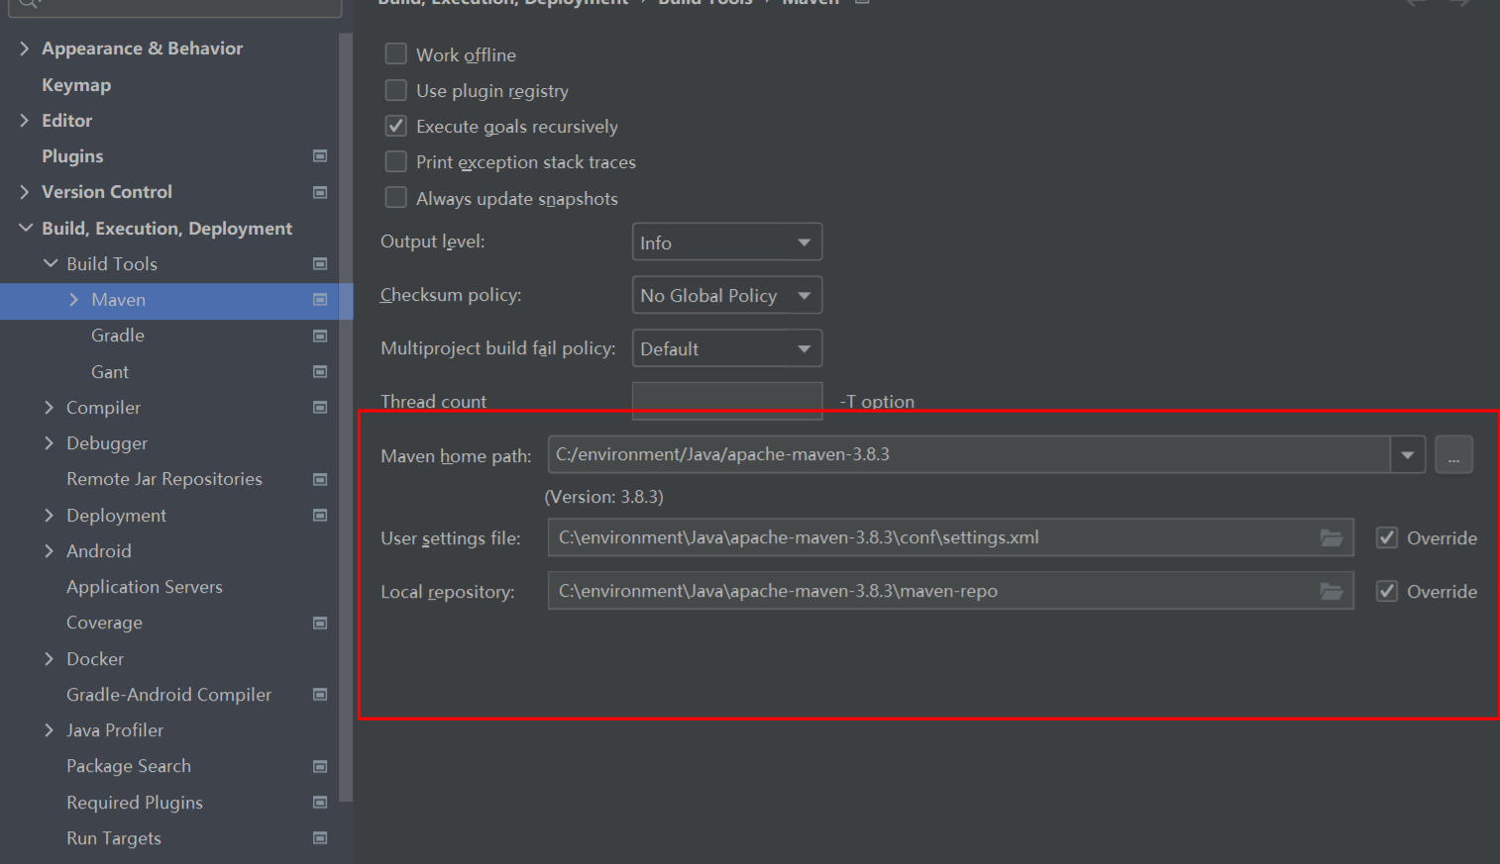Tick Always update snapshots checkbox

coord(396,198)
